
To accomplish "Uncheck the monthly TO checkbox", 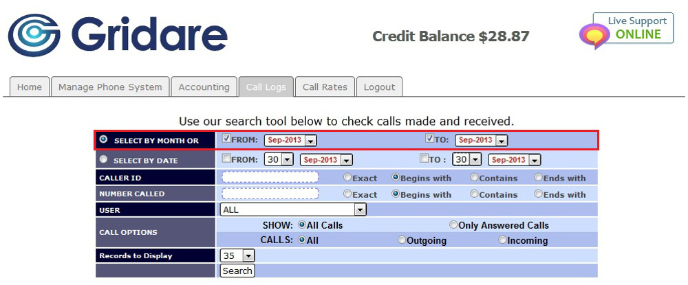I will [x=430, y=139].
